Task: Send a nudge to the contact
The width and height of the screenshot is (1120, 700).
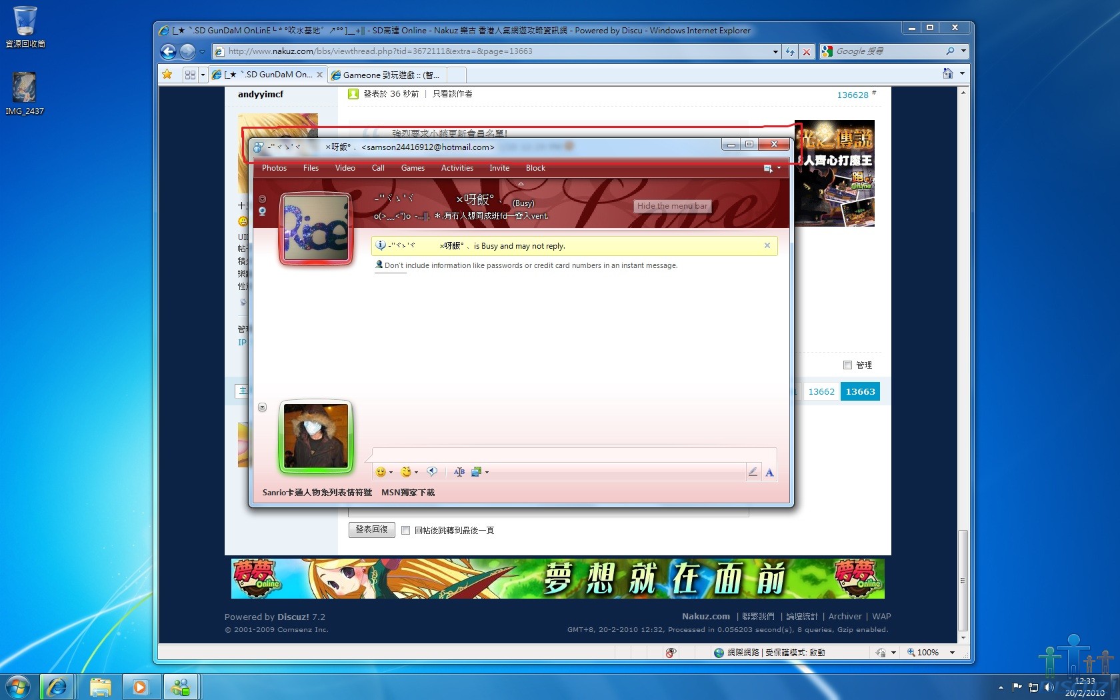Action: (x=432, y=472)
